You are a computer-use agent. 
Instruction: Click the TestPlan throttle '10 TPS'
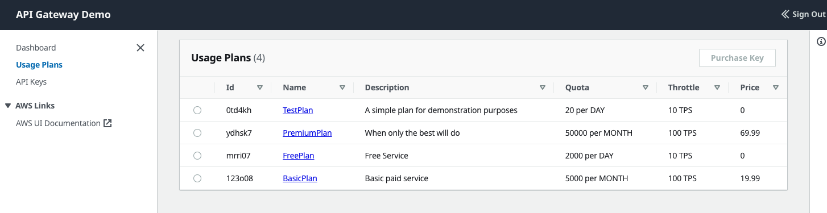click(x=680, y=110)
